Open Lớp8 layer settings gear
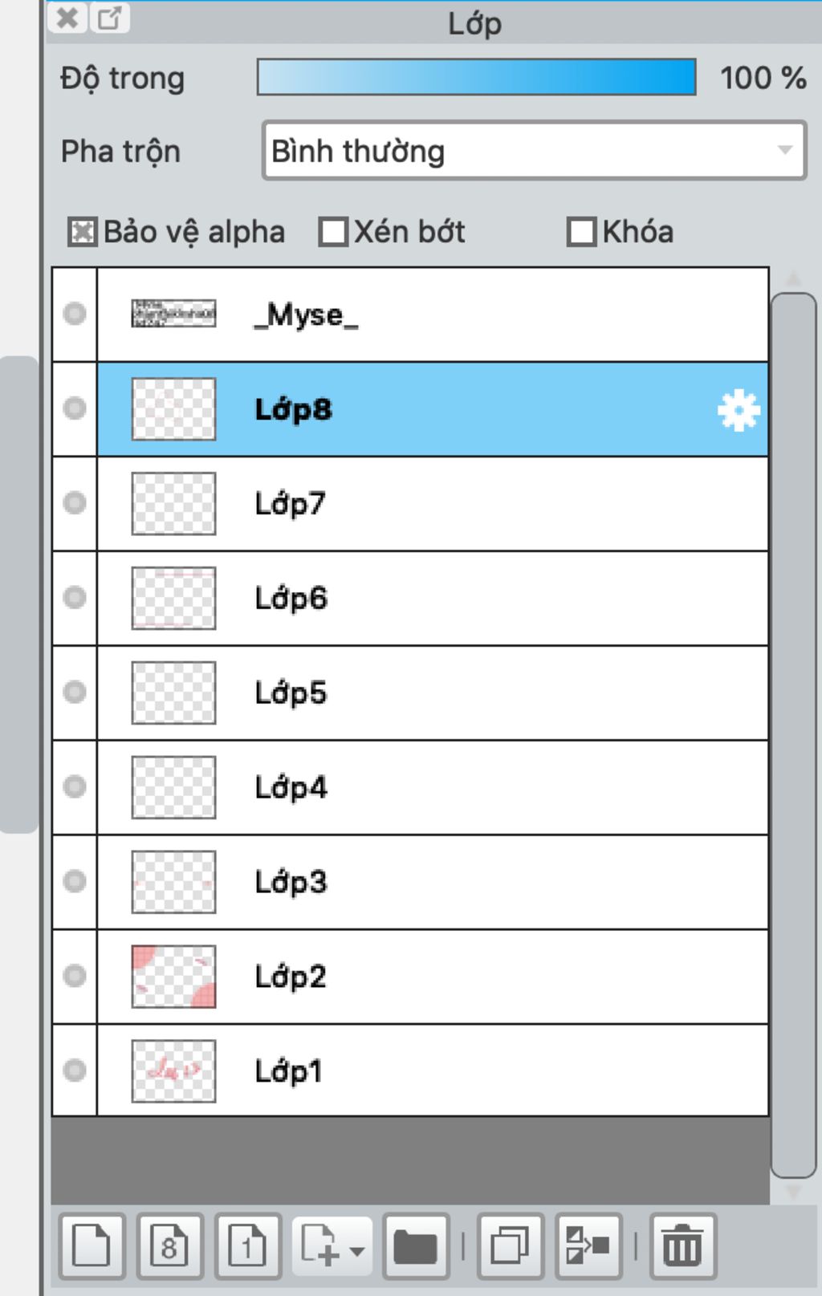This screenshot has width=822, height=1296. point(738,410)
